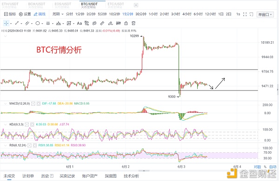Image resolution: width=279 pixels, height=181 pixels.
Task: Switch to BCH/USDT tab
Action: click(36, 5)
